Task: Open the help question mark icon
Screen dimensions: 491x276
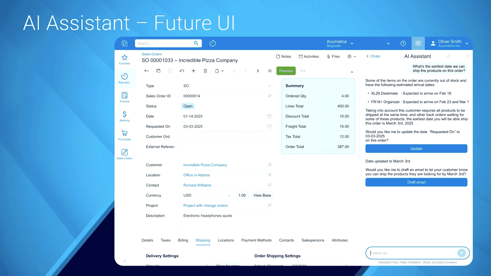Action: tap(403, 43)
